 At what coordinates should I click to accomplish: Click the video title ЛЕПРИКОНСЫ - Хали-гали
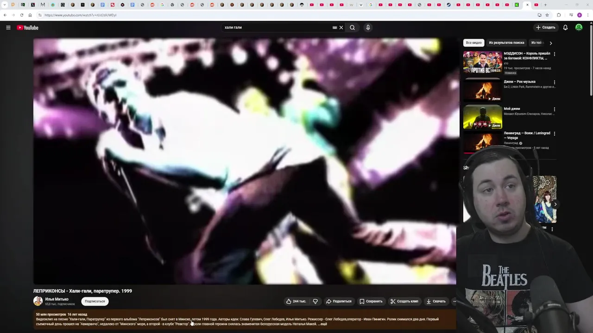click(x=82, y=291)
